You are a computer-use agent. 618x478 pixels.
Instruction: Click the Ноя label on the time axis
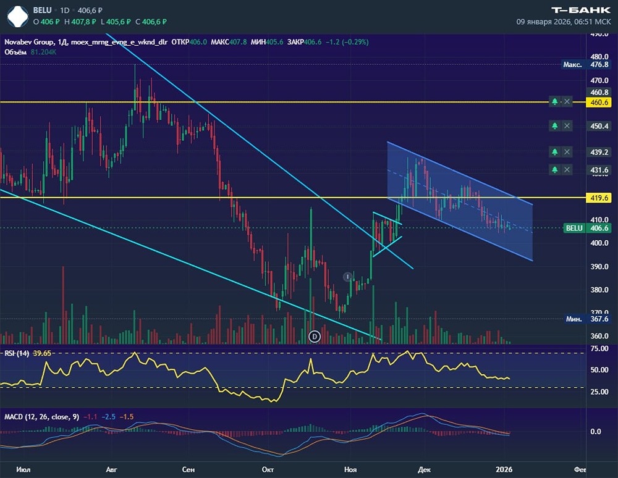350,469
